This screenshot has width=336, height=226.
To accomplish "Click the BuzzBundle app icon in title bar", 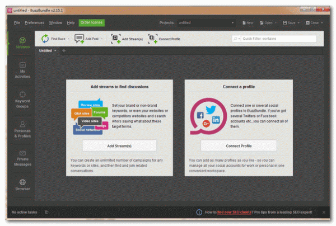I will [10, 10].
